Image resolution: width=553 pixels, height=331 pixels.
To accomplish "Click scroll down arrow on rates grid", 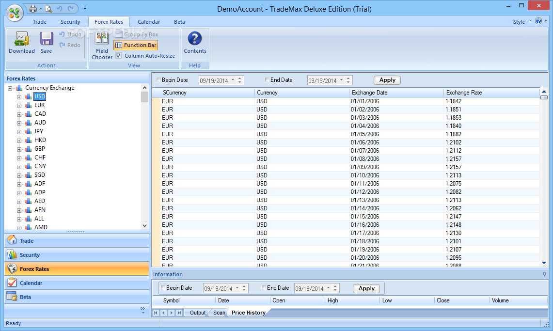I will pyautogui.click(x=544, y=263).
